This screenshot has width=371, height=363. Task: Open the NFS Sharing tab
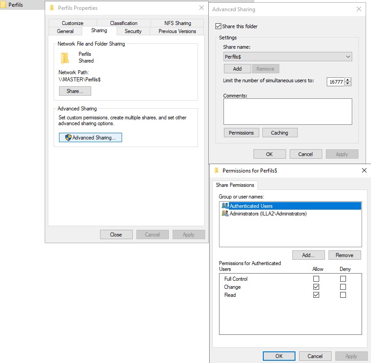click(x=177, y=23)
